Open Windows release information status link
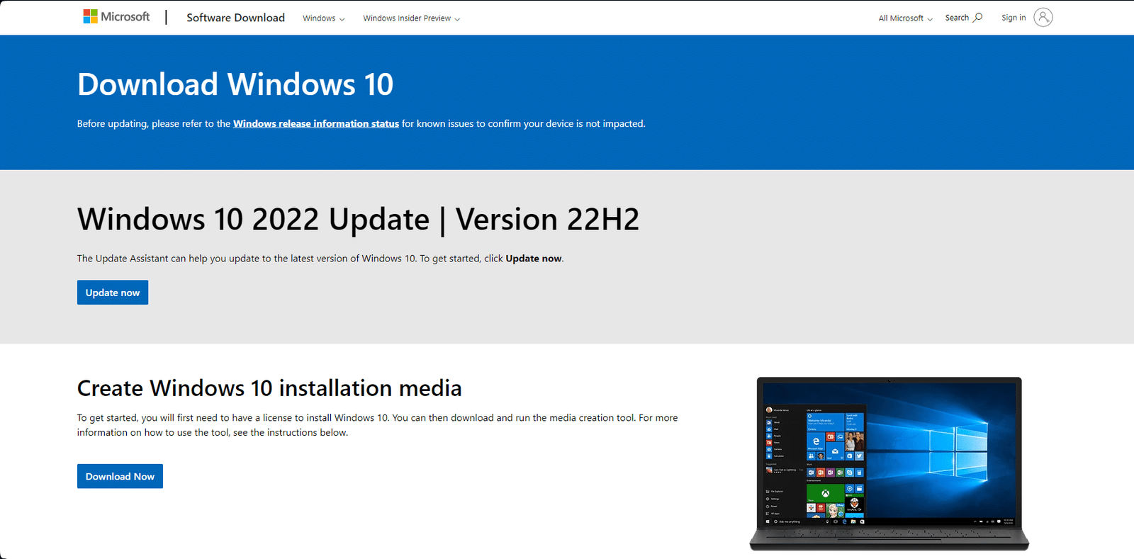Image resolution: width=1134 pixels, height=559 pixels. click(x=316, y=124)
